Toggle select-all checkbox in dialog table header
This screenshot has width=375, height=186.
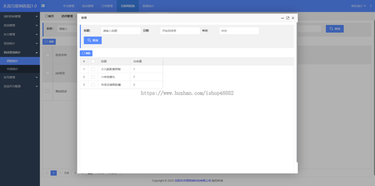(93, 61)
